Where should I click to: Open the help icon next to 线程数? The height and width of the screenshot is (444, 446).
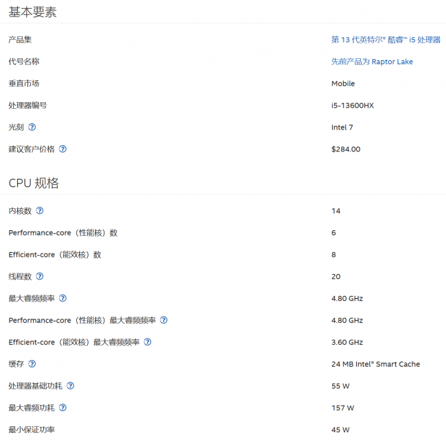coord(40,276)
